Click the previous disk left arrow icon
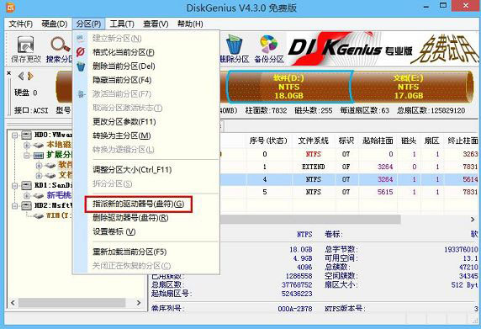This screenshot has height=329, width=481. tap(21, 76)
